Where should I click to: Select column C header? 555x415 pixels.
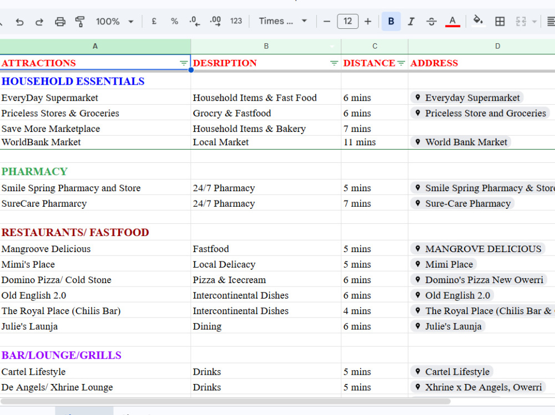375,47
